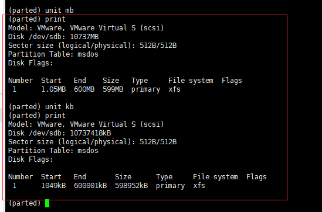Click 'Partition Table: msdos' under the kB disk size
Viewport: 322px width, 212px height.
(x=53, y=151)
